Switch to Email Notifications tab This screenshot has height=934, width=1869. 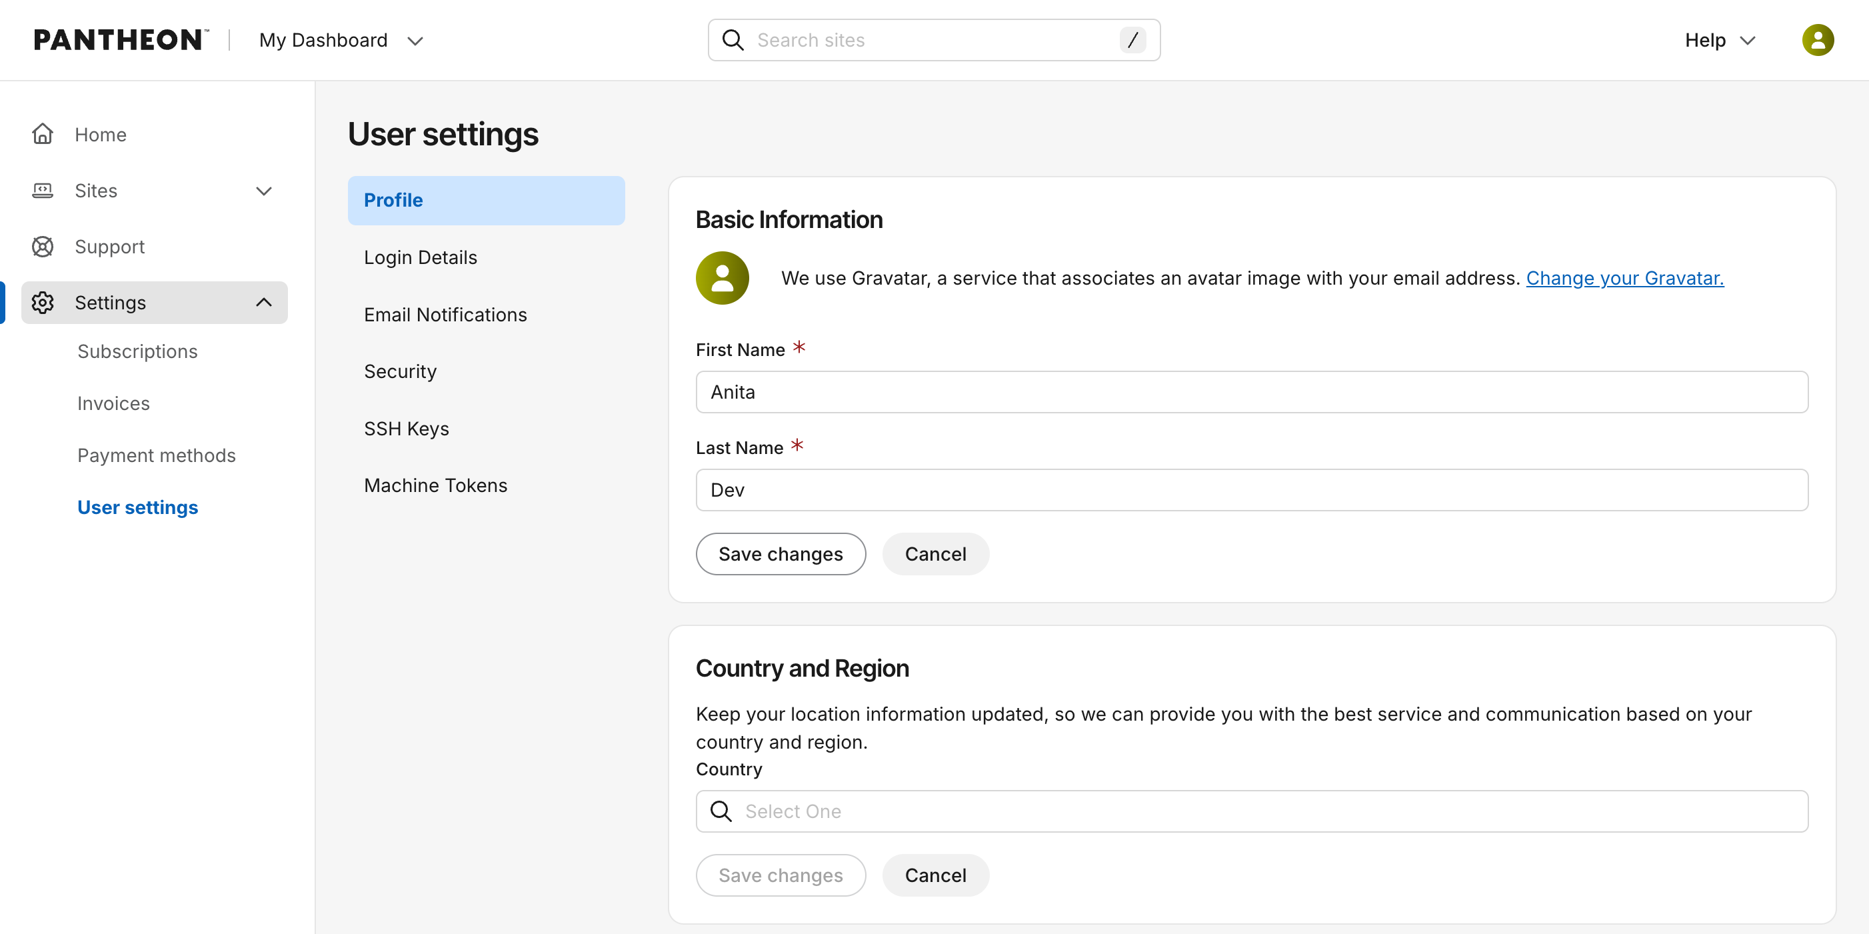tap(486, 315)
